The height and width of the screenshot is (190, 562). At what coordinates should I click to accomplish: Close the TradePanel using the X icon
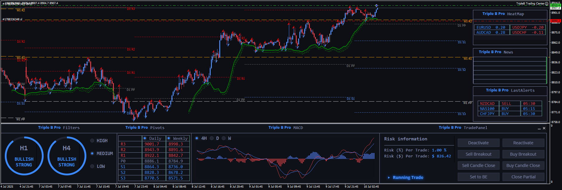[x=544, y=128]
